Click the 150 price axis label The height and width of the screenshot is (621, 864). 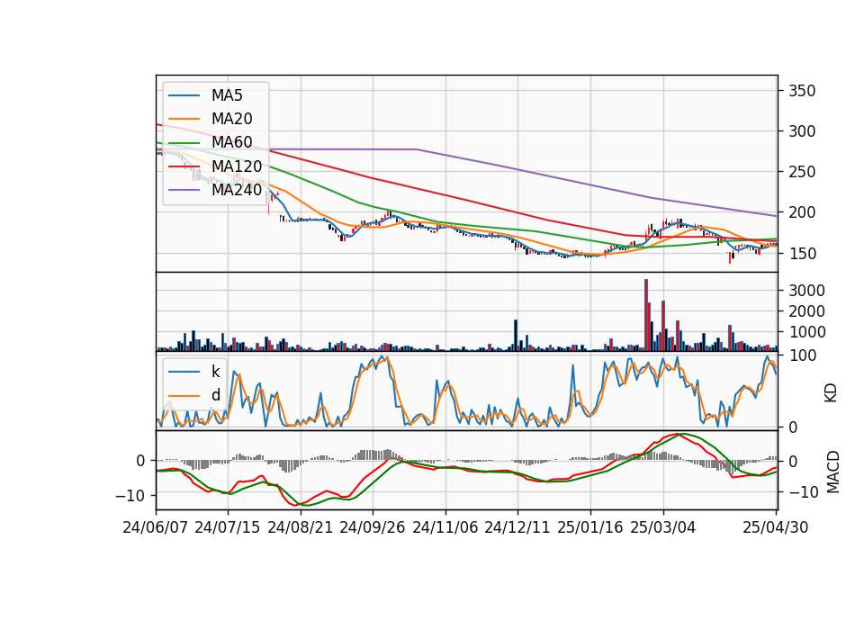click(x=802, y=254)
